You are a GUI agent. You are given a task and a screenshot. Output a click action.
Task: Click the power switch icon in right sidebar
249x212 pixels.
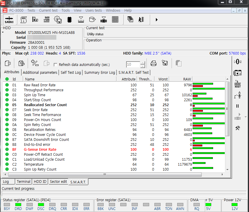pos(238,95)
